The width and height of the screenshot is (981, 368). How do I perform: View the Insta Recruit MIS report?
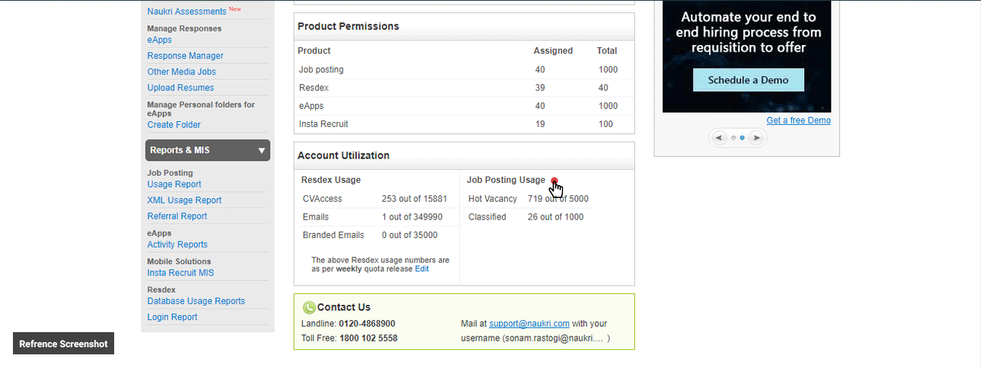point(180,273)
